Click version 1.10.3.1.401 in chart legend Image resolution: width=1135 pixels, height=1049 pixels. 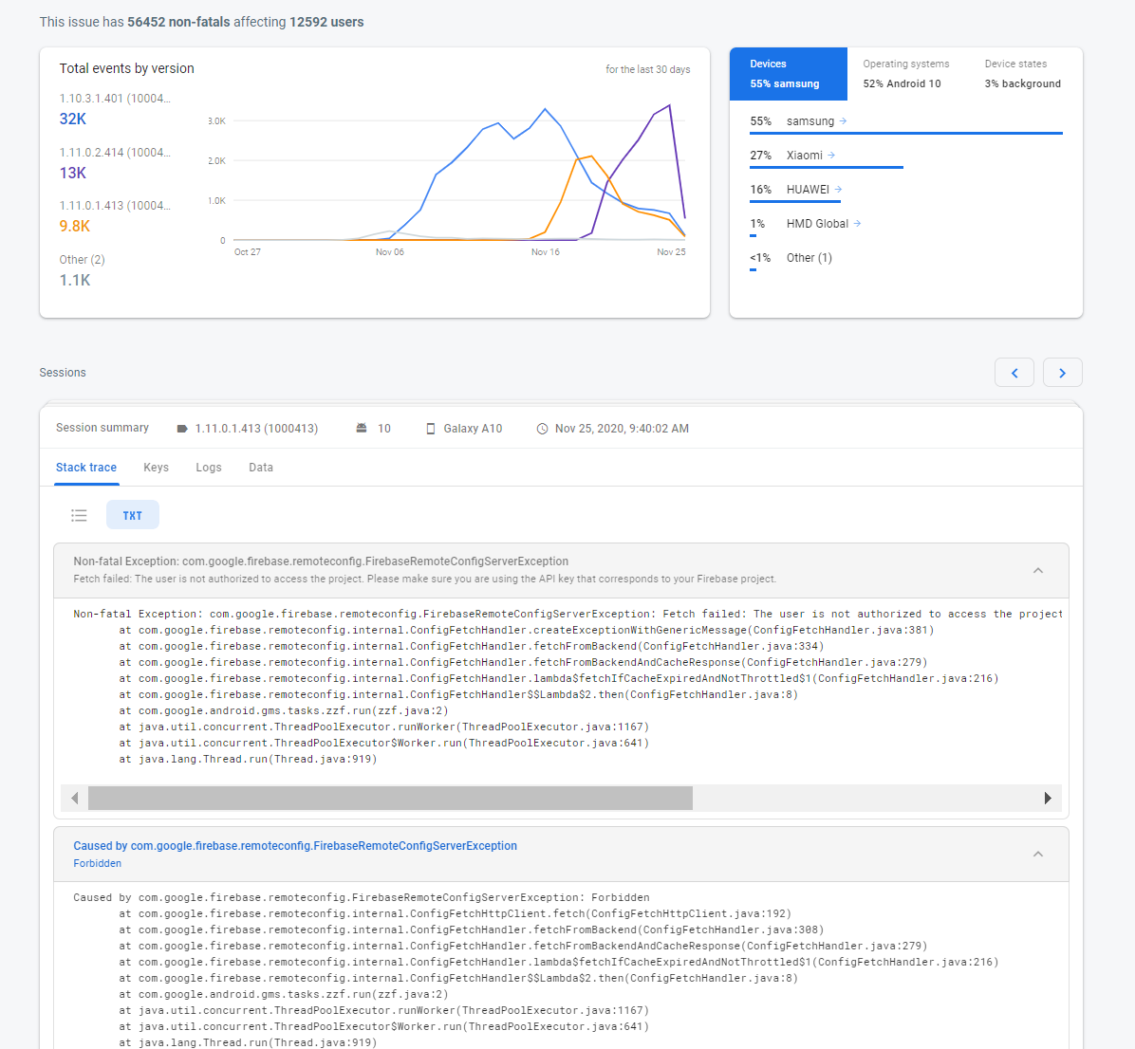tap(115, 99)
